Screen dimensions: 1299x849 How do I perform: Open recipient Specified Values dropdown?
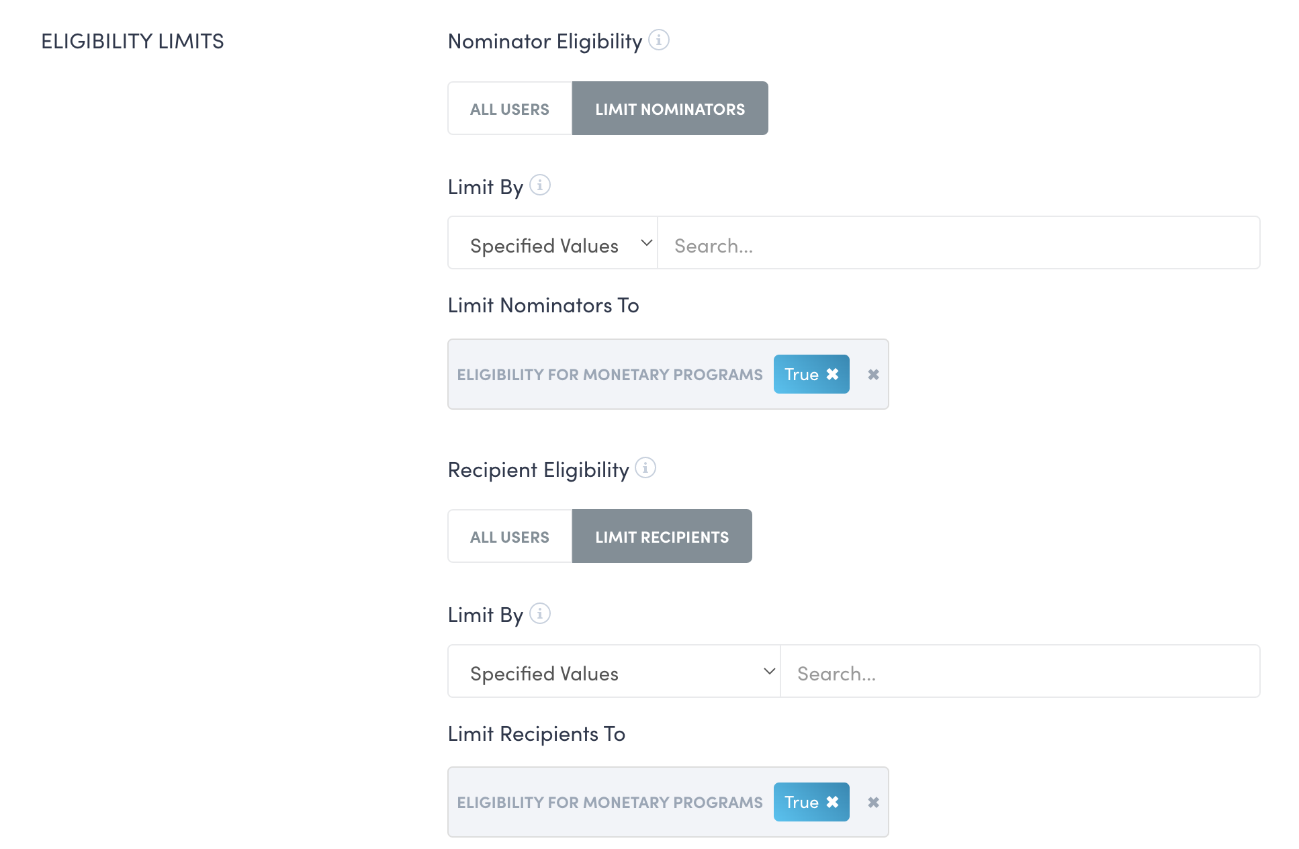click(x=614, y=672)
